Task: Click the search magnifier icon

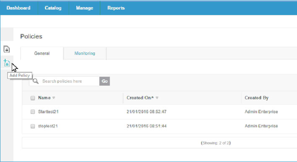Action: [x=36, y=81]
